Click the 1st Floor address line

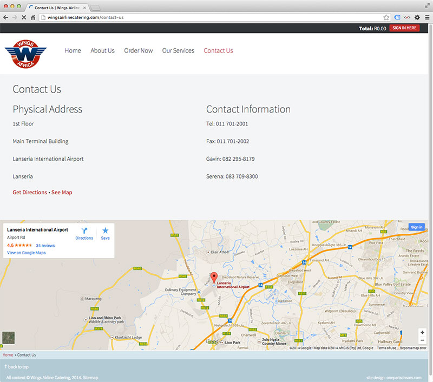click(23, 124)
